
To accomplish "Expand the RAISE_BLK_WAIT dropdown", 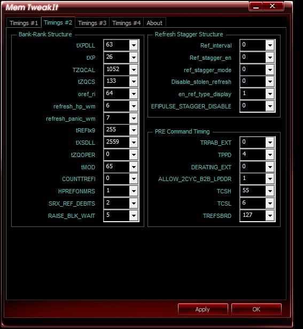I will point(134,215).
